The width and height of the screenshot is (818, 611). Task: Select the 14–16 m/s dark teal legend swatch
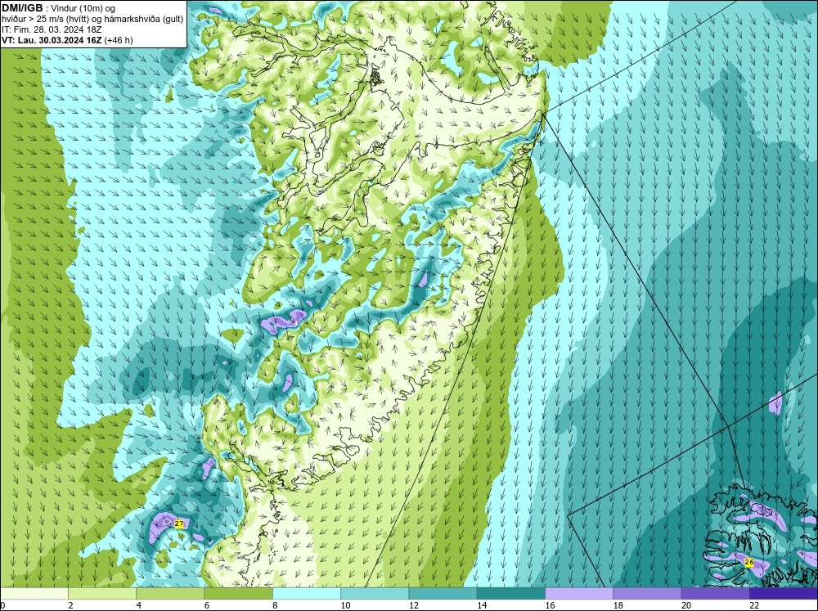(510, 594)
